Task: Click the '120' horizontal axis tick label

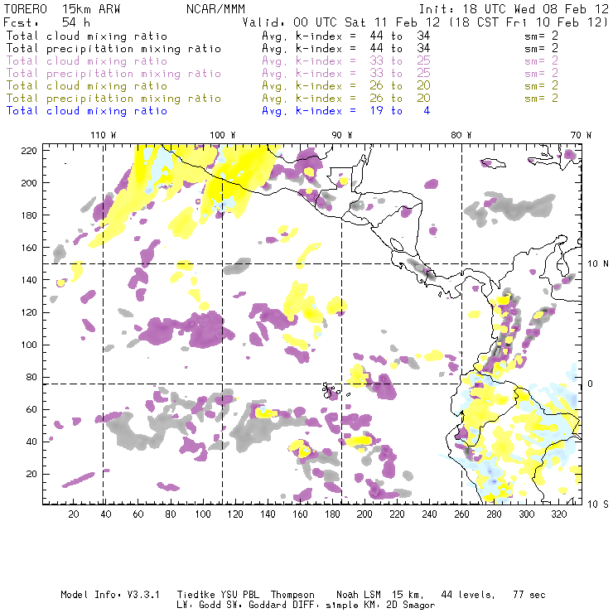Action: [235, 514]
